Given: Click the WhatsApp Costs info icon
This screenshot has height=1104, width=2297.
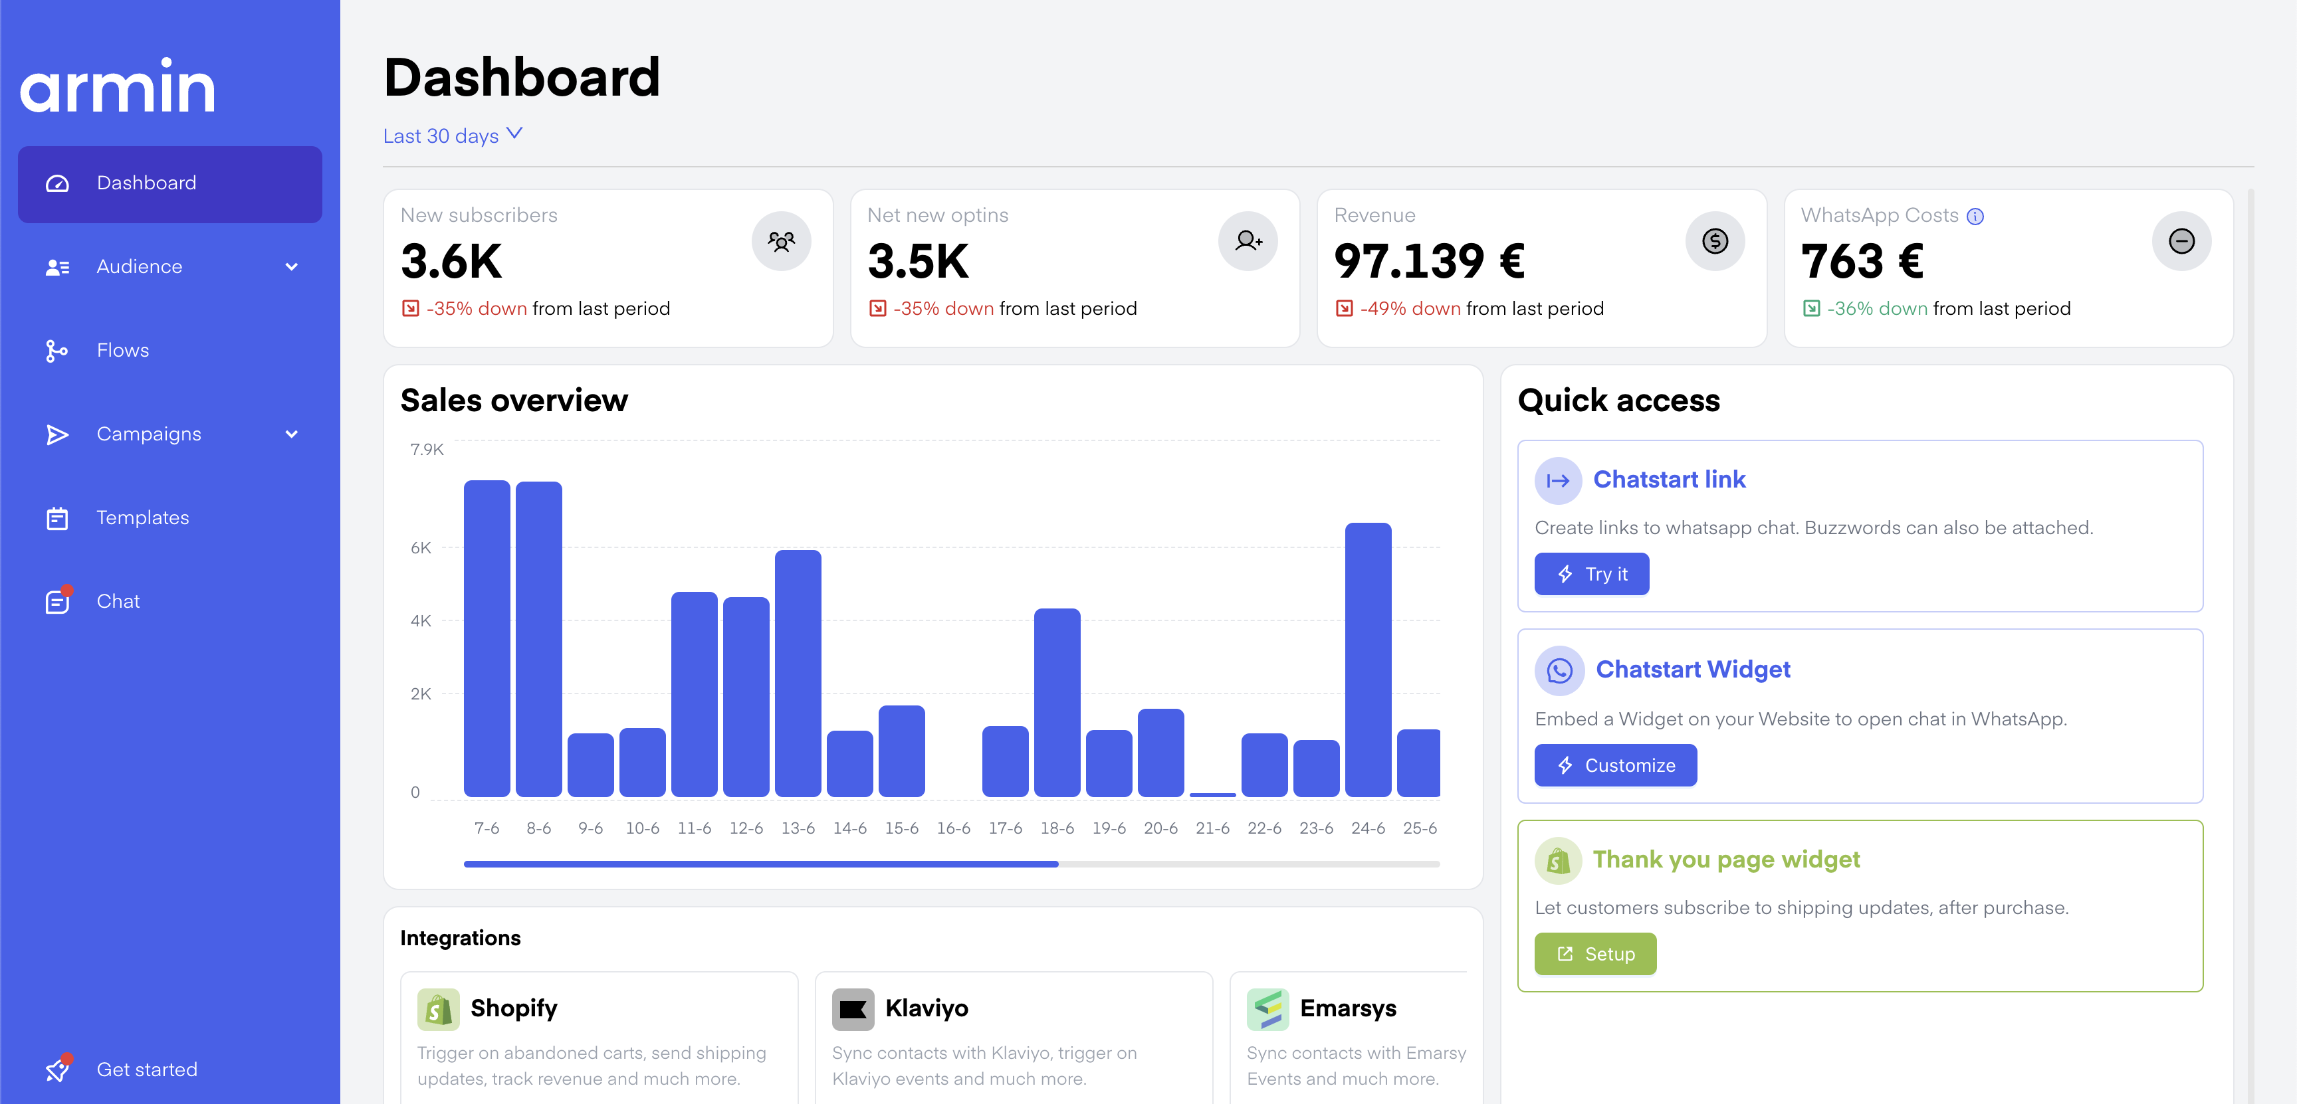Looking at the screenshot, I should coord(1975,217).
